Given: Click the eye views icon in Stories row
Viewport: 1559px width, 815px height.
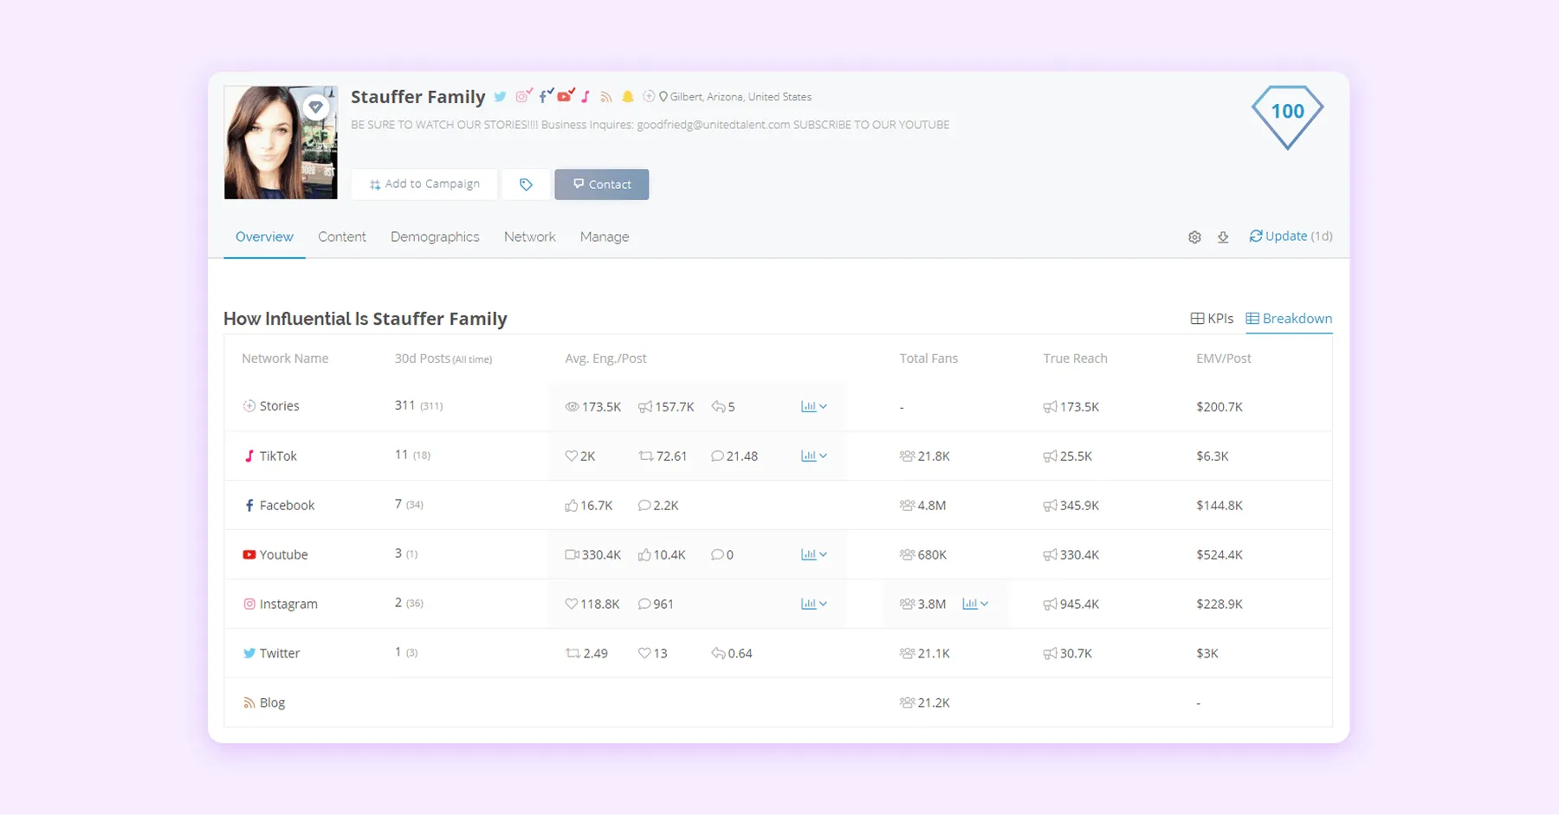Looking at the screenshot, I should 572,406.
